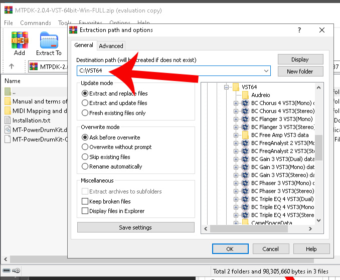Enable Display files in Explorer checkbox
Viewport: 340px width, 280px height.
85,211
